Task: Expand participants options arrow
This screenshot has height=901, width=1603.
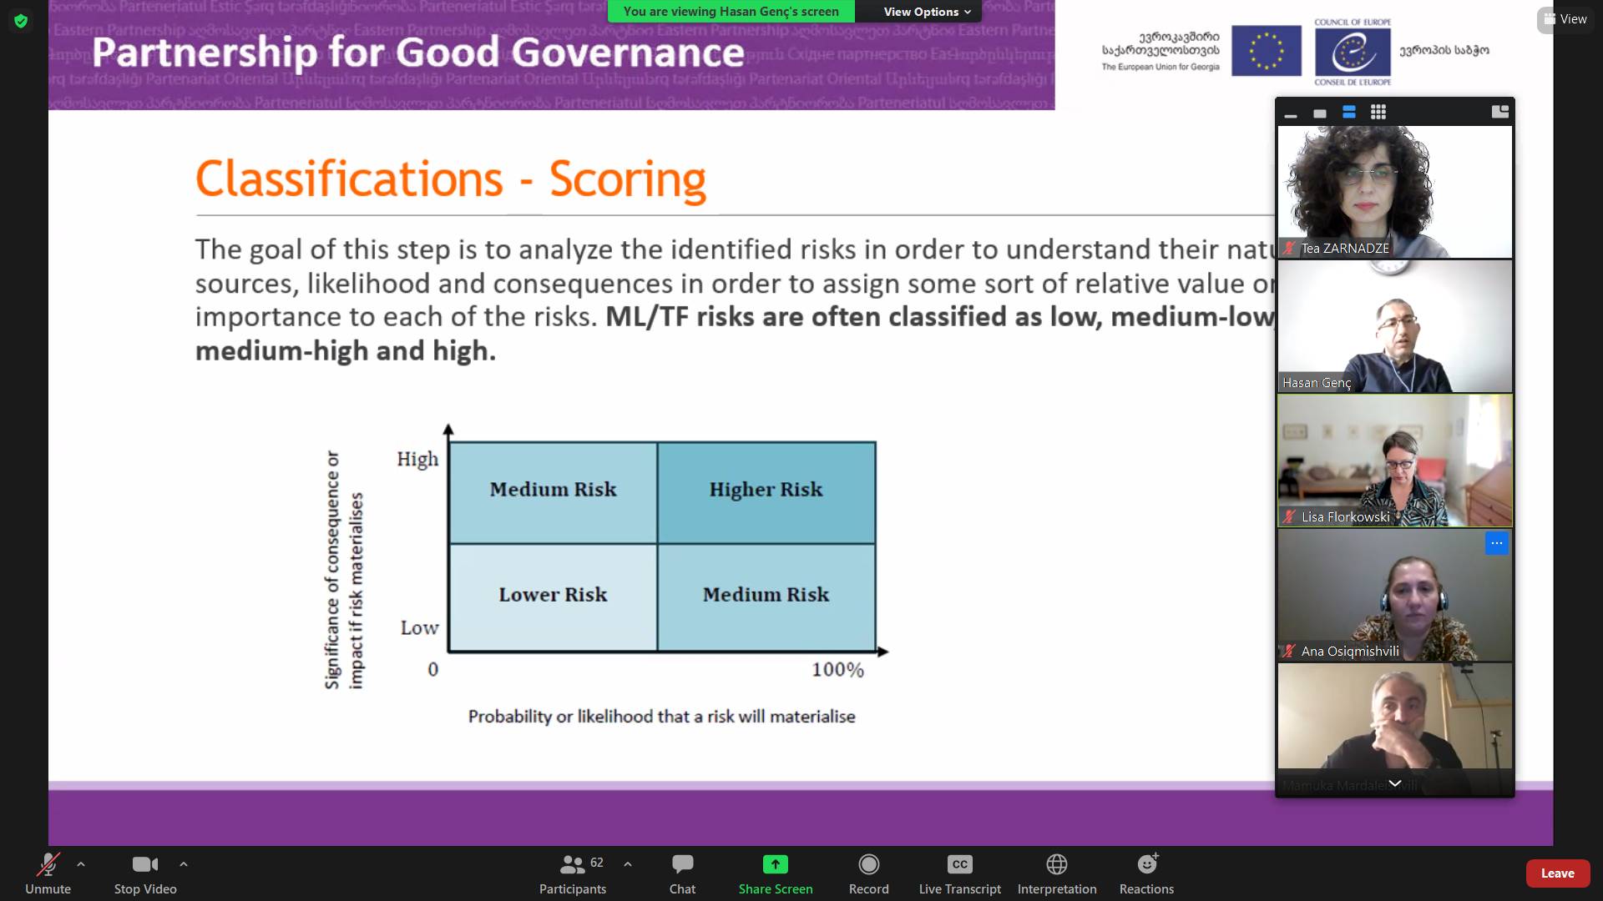Action: coord(628,864)
